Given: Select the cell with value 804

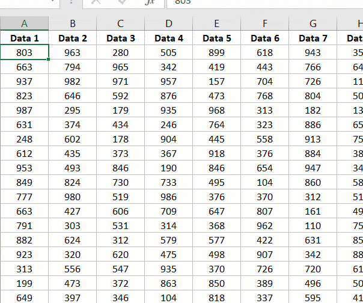Looking at the screenshot, I should pyautogui.click(x=313, y=96).
